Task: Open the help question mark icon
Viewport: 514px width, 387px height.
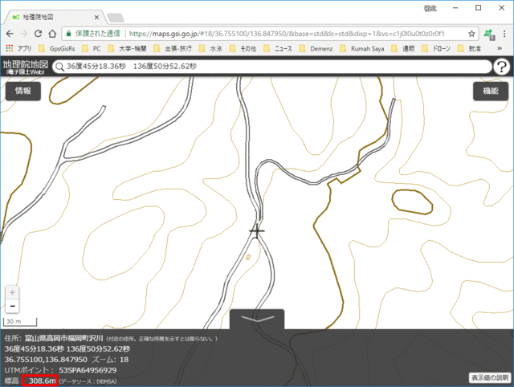Action: pos(501,67)
